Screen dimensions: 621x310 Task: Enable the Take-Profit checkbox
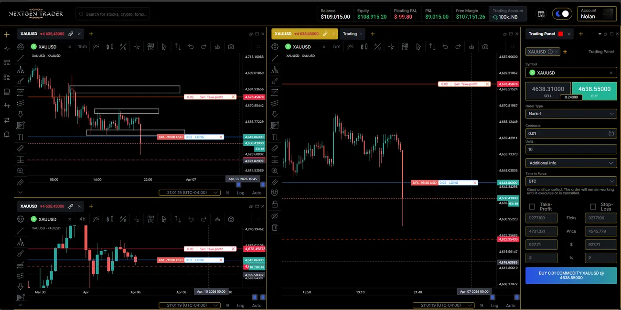532,207
